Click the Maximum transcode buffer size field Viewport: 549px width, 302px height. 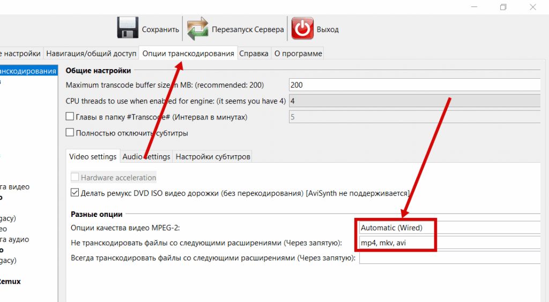415,85
